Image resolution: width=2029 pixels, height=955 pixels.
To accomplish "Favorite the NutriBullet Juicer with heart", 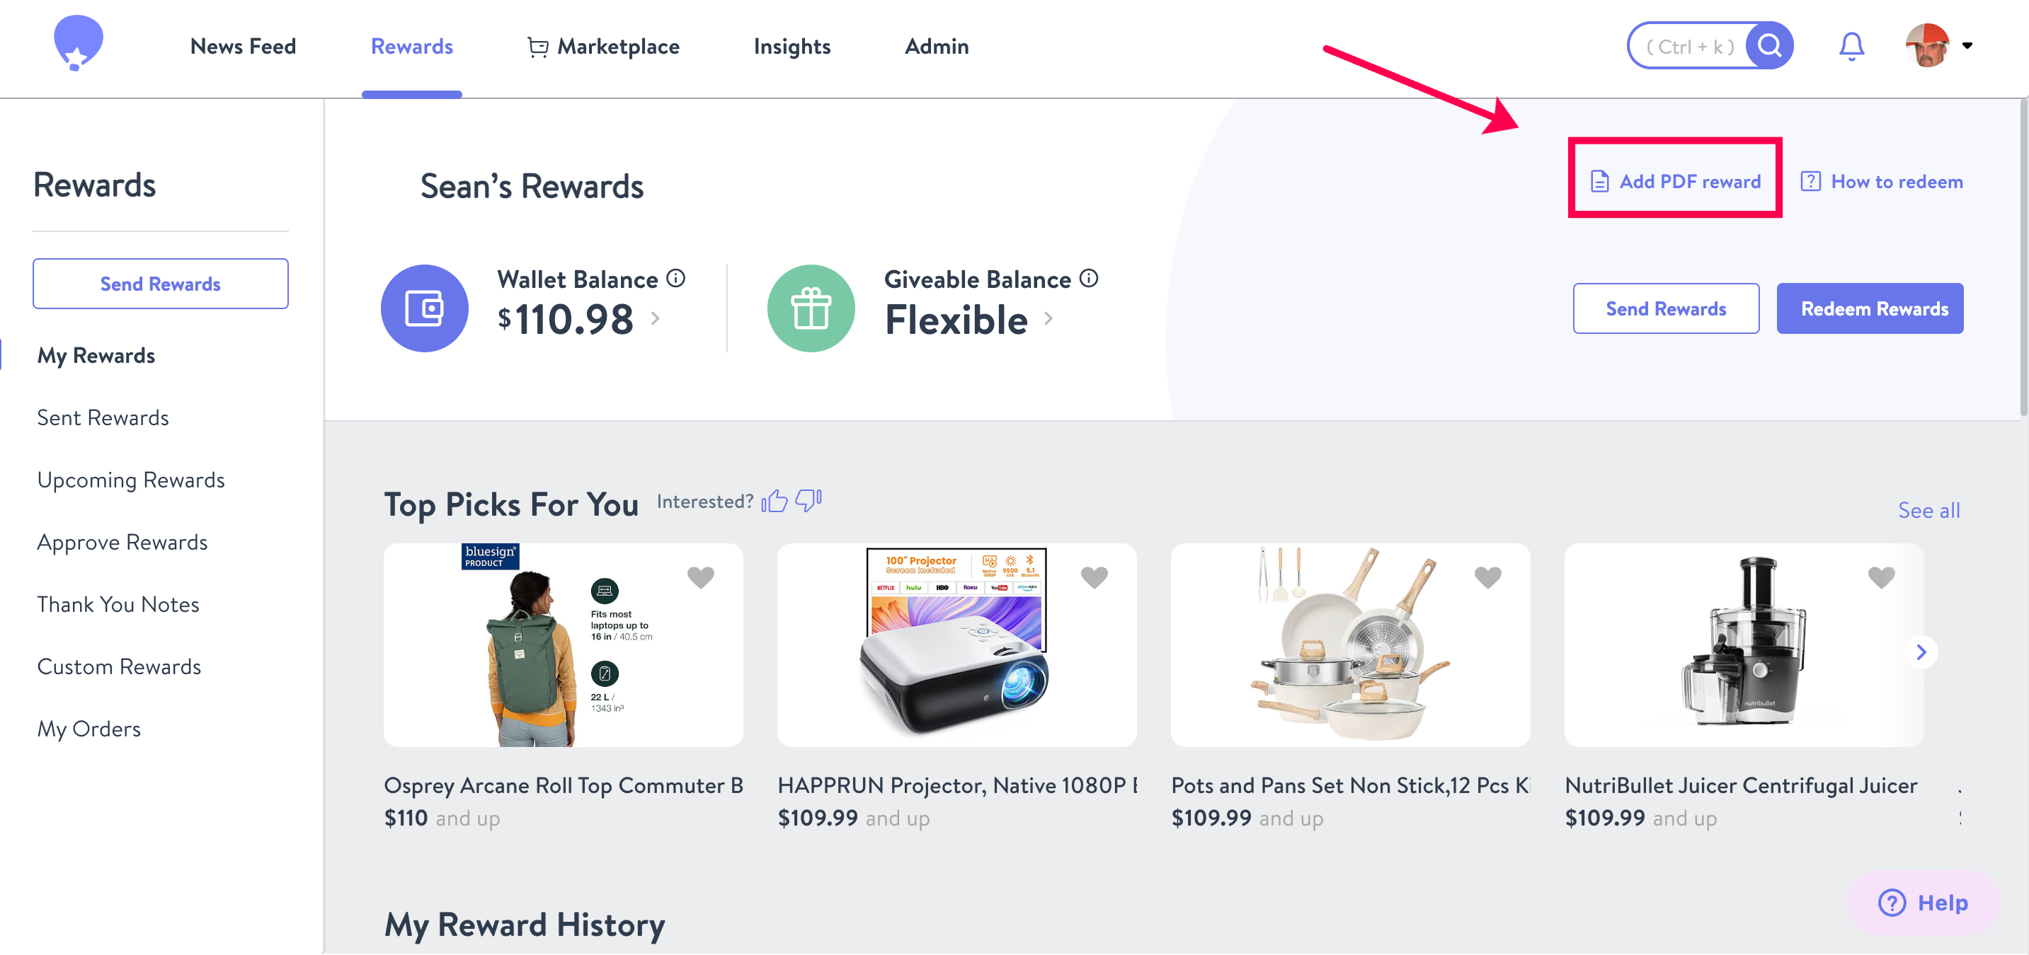I will coord(1881,577).
